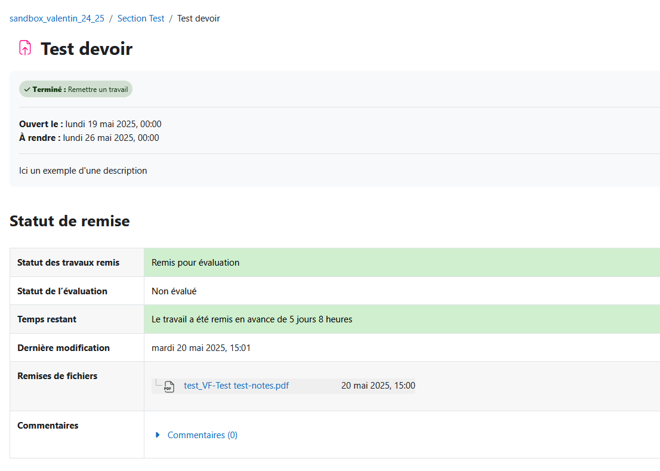Click the Ouvert le lundi 19 mai 2025 line
This screenshot has width=660, height=471.
(90, 124)
